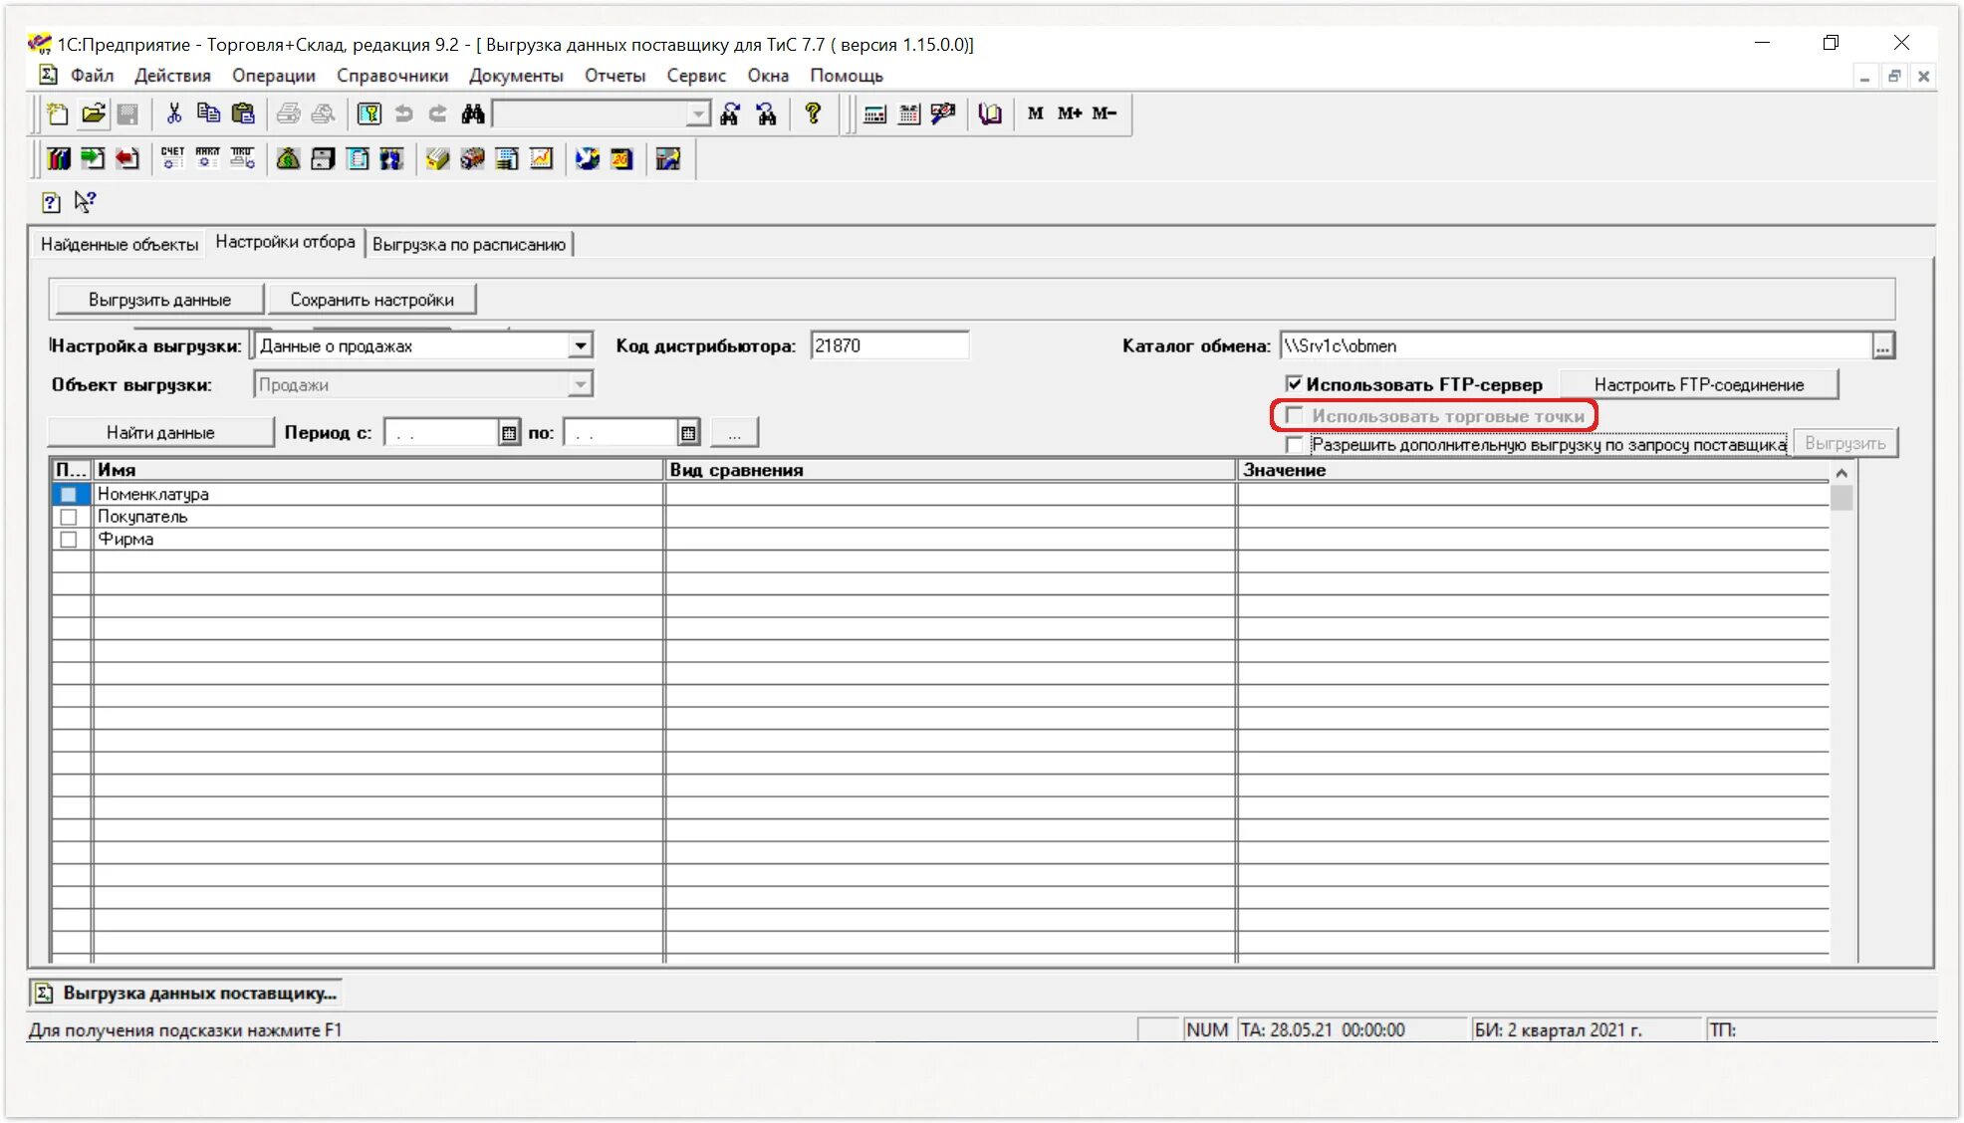Check the Покупатель row checkbox
1964x1123 pixels.
[69, 517]
